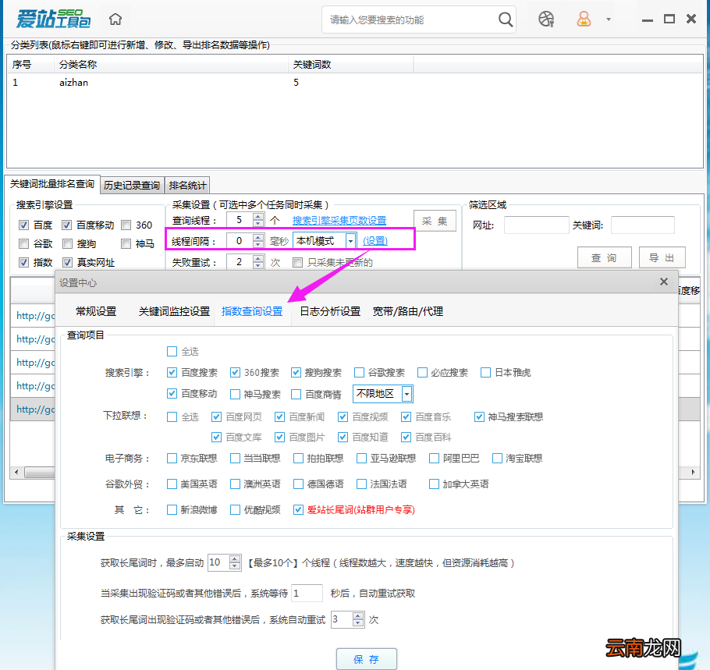Switch to 历史记录查询 tab
The height and width of the screenshot is (670, 710).
click(132, 185)
